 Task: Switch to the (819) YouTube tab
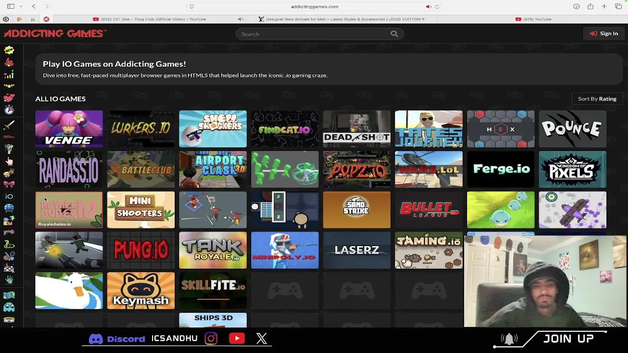[x=533, y=19]
